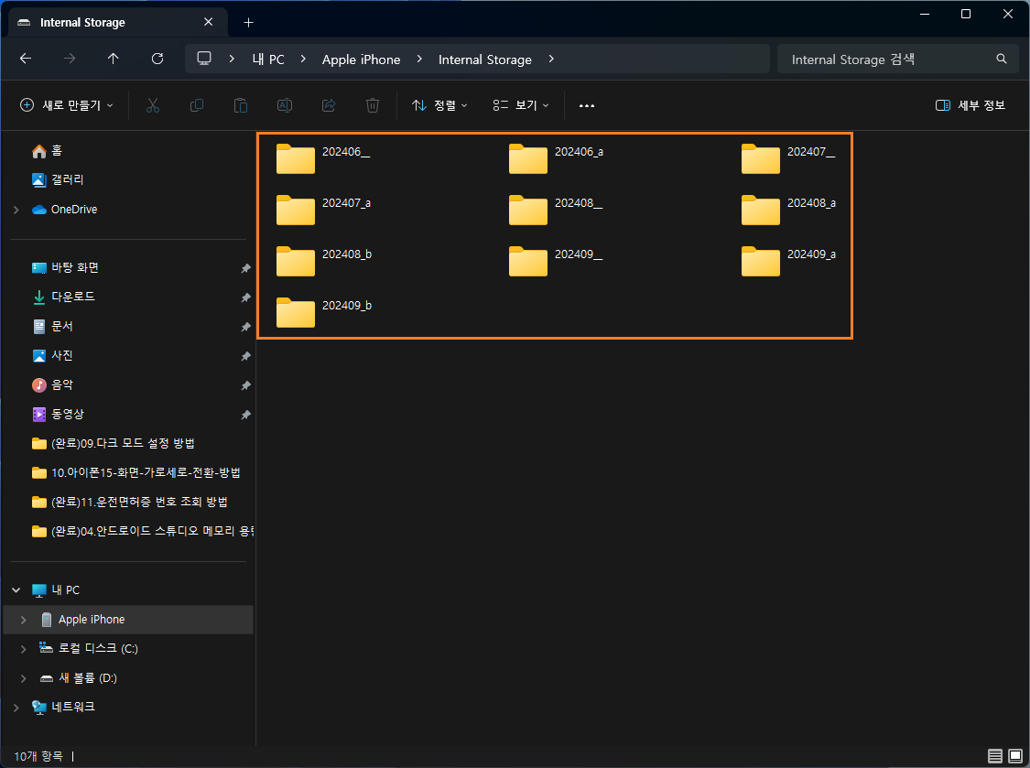1030x768 pixels.
Task: Open the 정렬 sort dropdown
Action: pos(439,105)
